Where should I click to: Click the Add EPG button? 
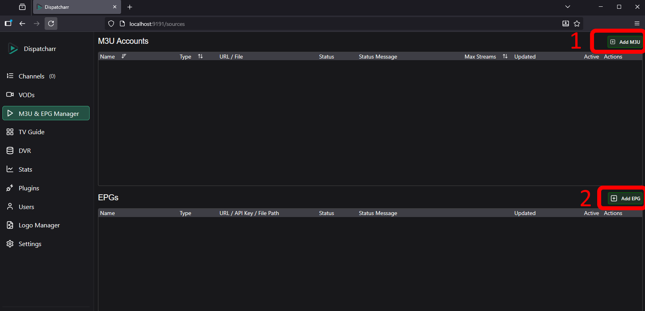pos(625,198)
